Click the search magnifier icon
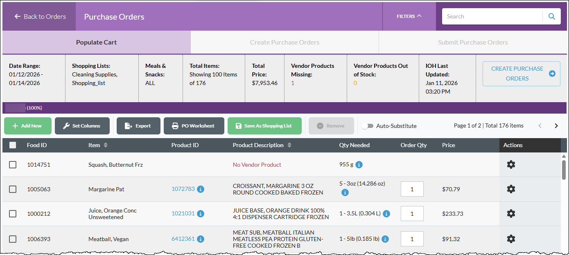The width and height of the screenshot is (569, 255). (x=552, y=16)
